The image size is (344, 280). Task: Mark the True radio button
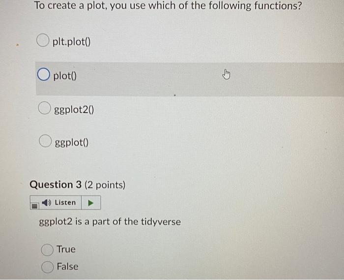(x=47, y=249)
